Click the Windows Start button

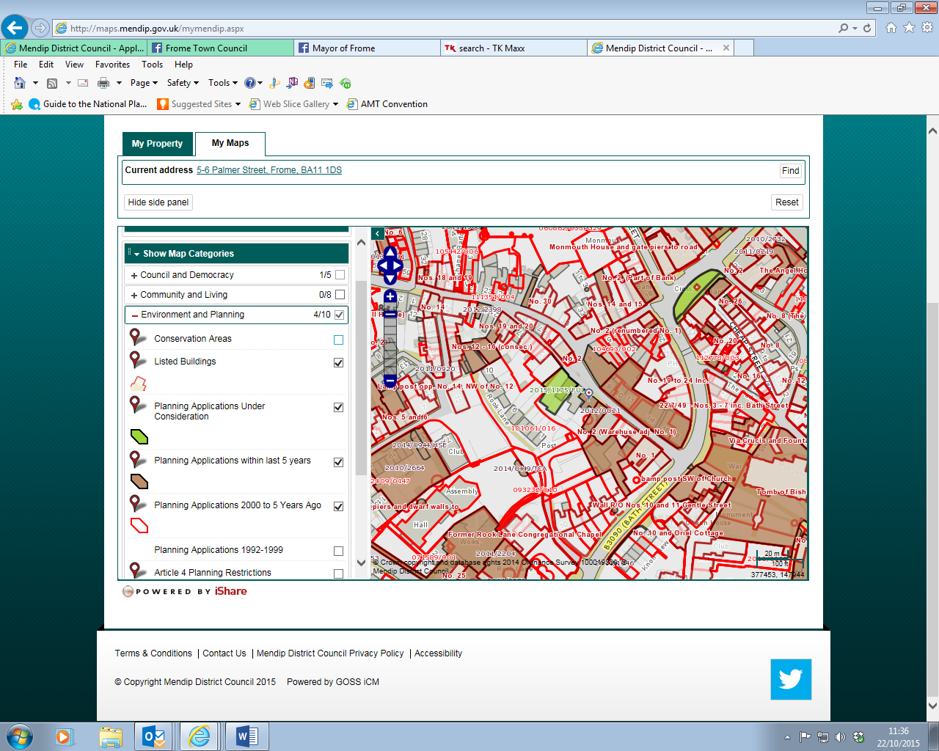18,736
